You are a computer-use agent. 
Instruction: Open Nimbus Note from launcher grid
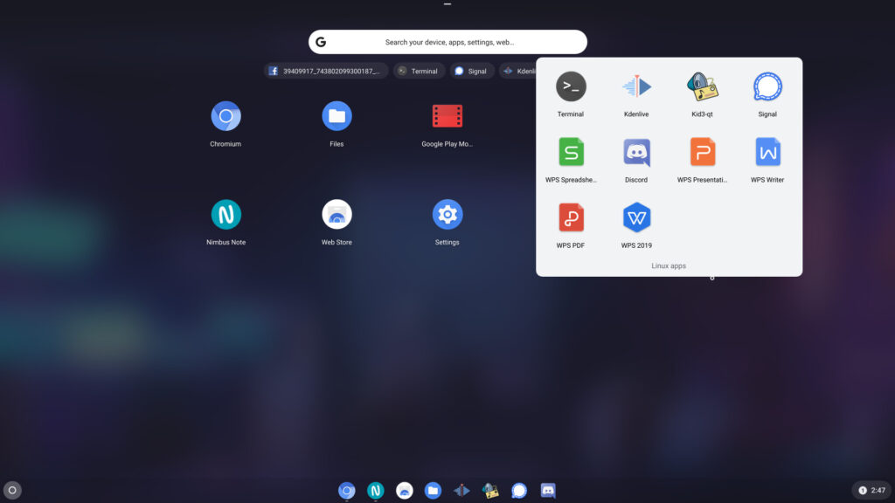click(225, 215)
